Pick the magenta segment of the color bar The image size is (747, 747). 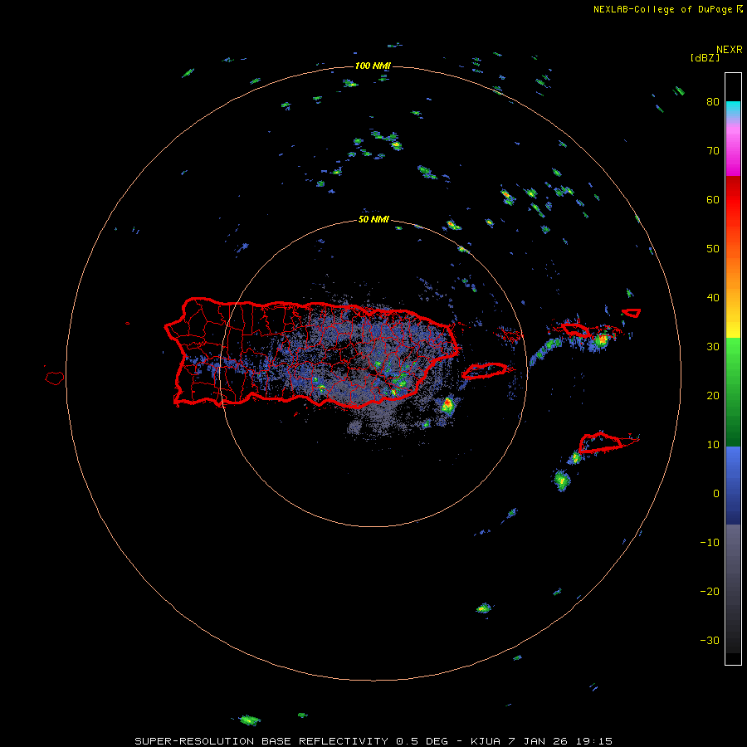tap(733, 153)
